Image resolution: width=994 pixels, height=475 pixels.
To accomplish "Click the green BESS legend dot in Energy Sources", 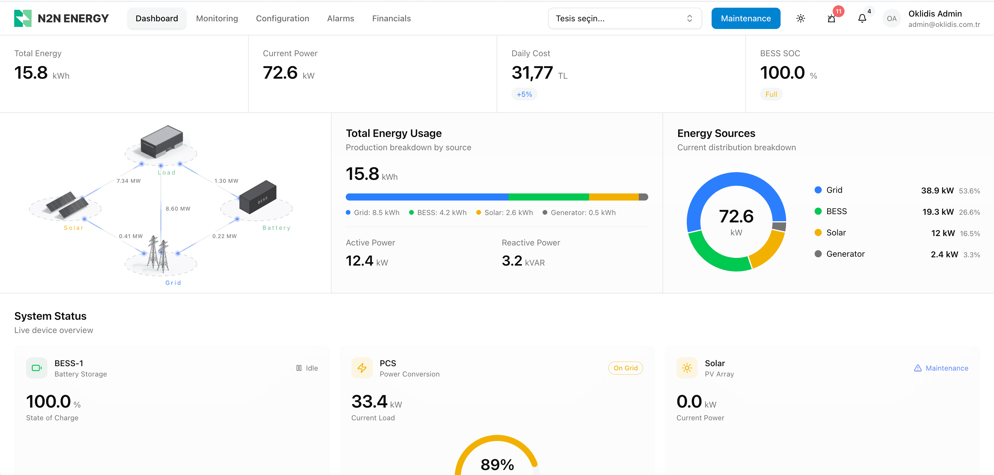I will pos(818,211).
